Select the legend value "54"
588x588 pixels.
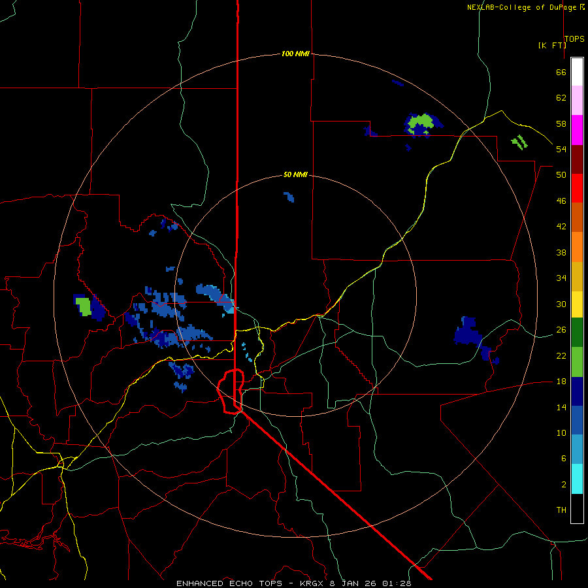tap(561, 149)
